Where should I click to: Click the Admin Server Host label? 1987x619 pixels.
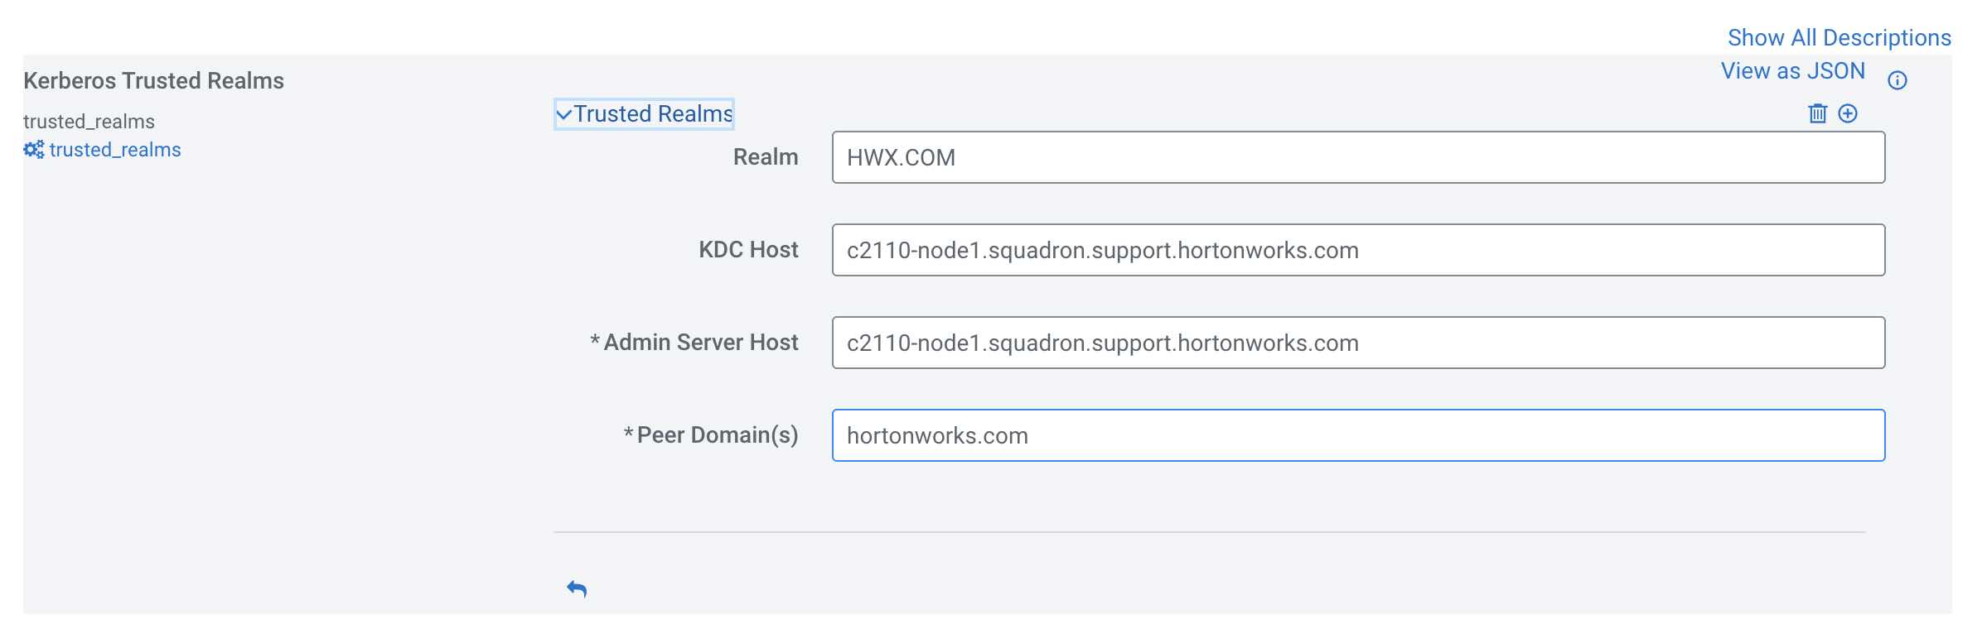(x=700, y=343)
